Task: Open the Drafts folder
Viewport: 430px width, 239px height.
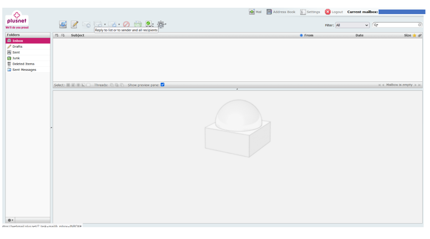Action: (17, 46)
